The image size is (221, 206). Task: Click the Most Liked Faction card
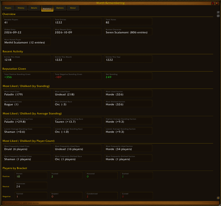128,93
